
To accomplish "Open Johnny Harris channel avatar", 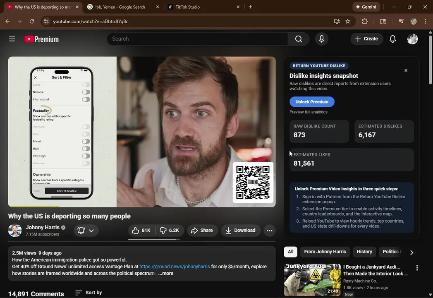I will coord(15,231).
